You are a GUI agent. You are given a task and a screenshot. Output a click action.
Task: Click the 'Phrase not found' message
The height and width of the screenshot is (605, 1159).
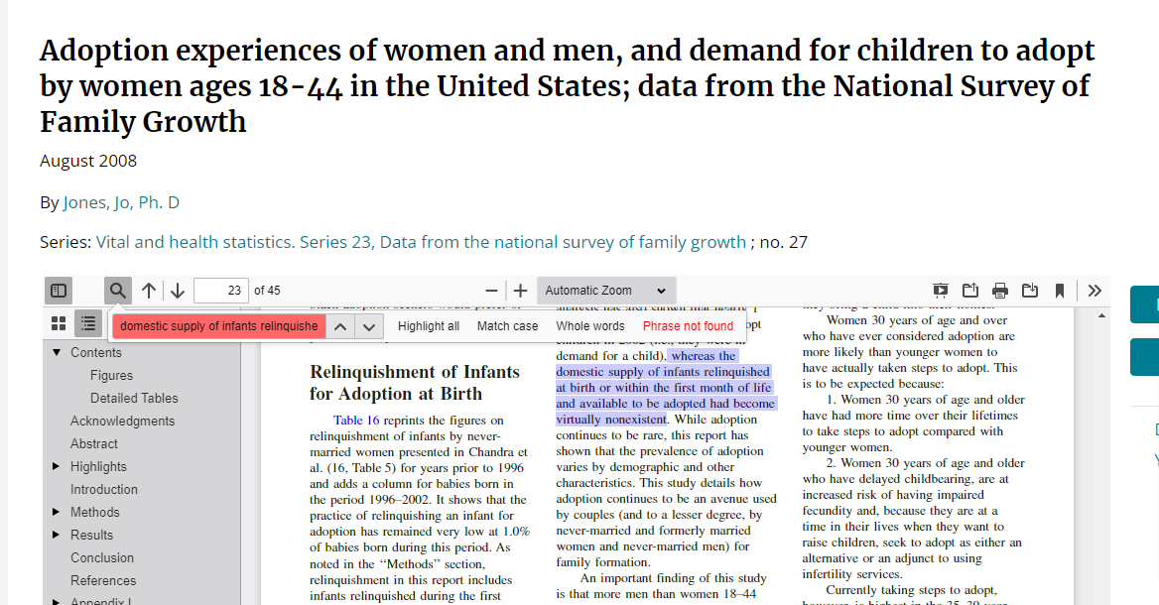(689, 325)
